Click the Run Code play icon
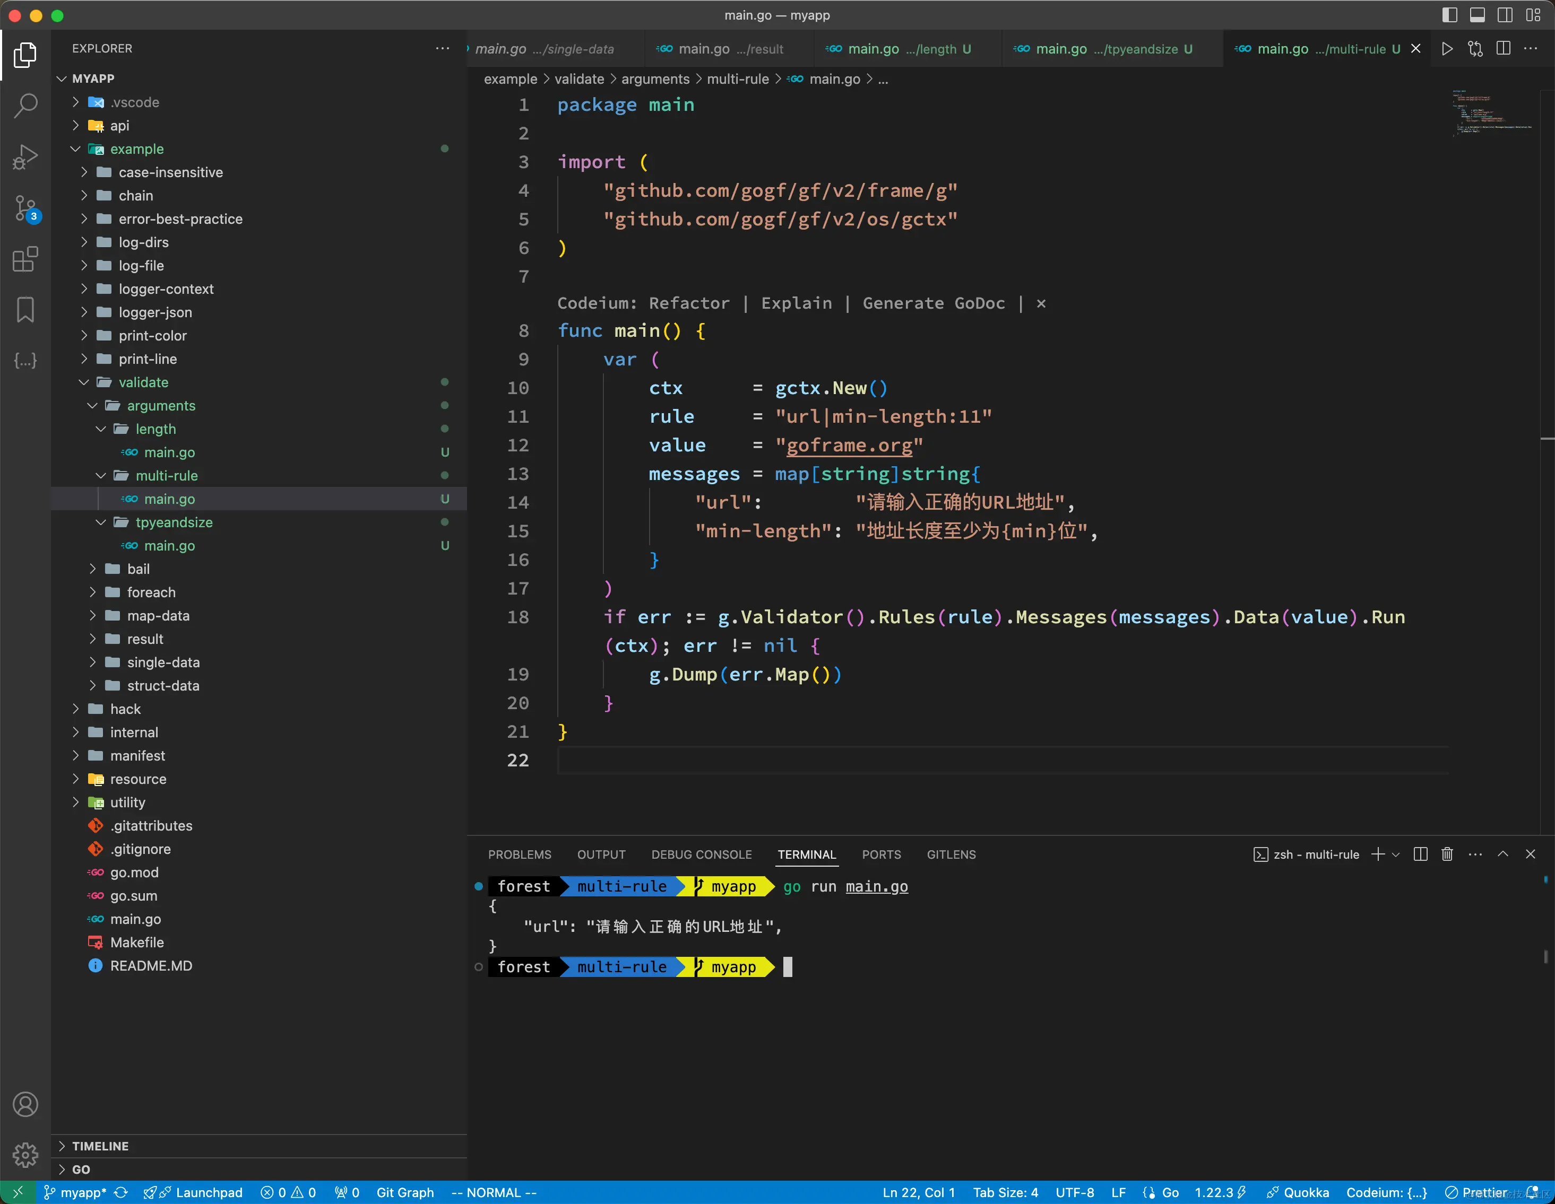1555x1204 pixels. 1447,48
